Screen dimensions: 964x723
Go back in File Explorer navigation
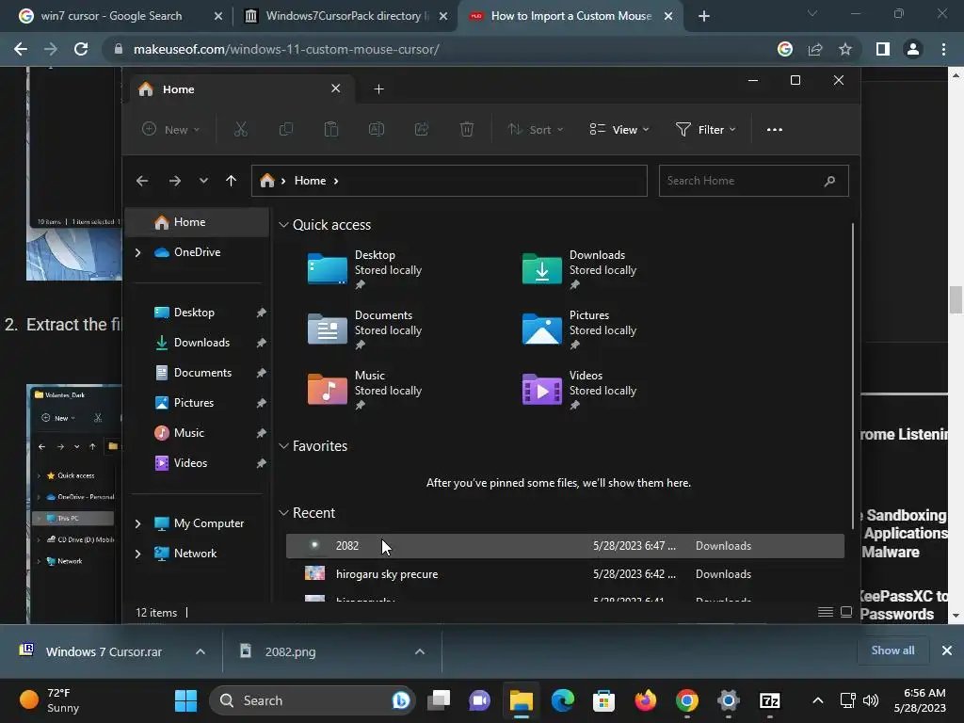142,181
